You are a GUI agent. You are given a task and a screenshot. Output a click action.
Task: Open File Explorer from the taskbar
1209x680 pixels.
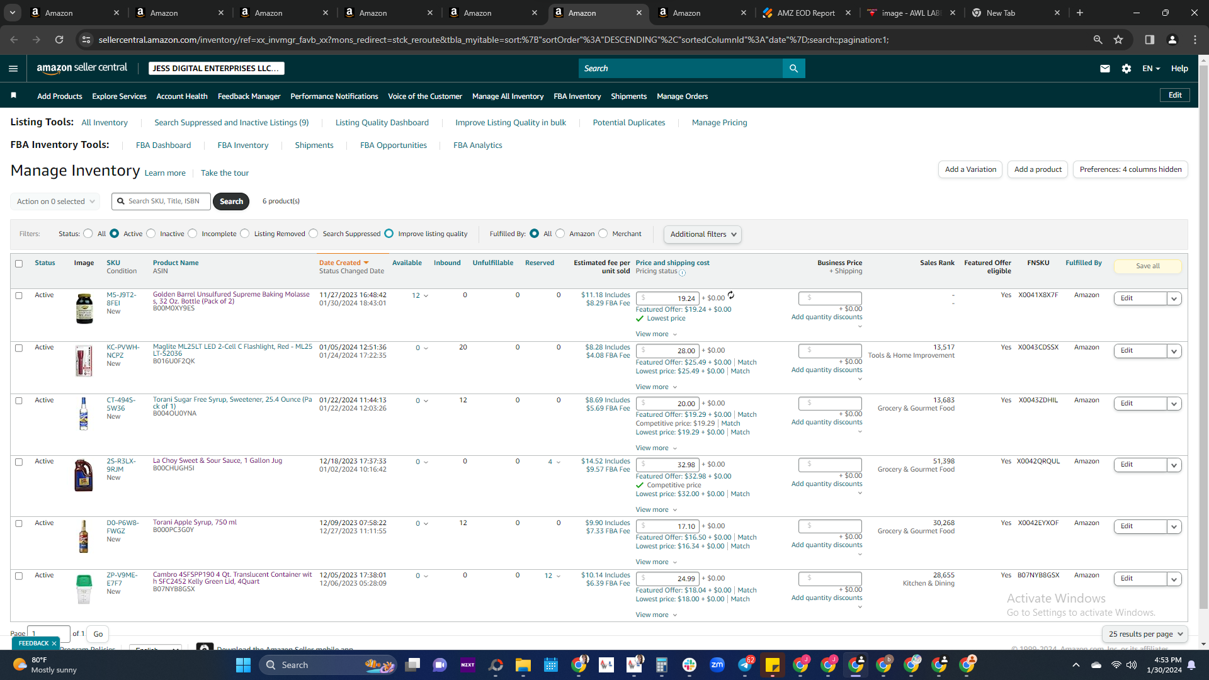523,665
